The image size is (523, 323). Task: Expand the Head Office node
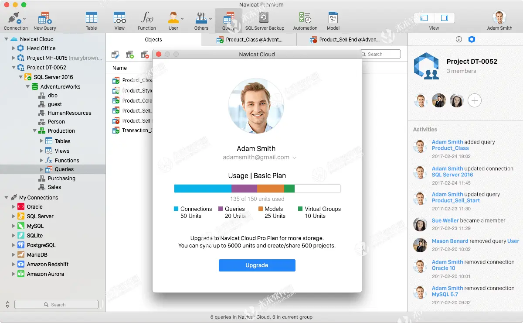14,48
